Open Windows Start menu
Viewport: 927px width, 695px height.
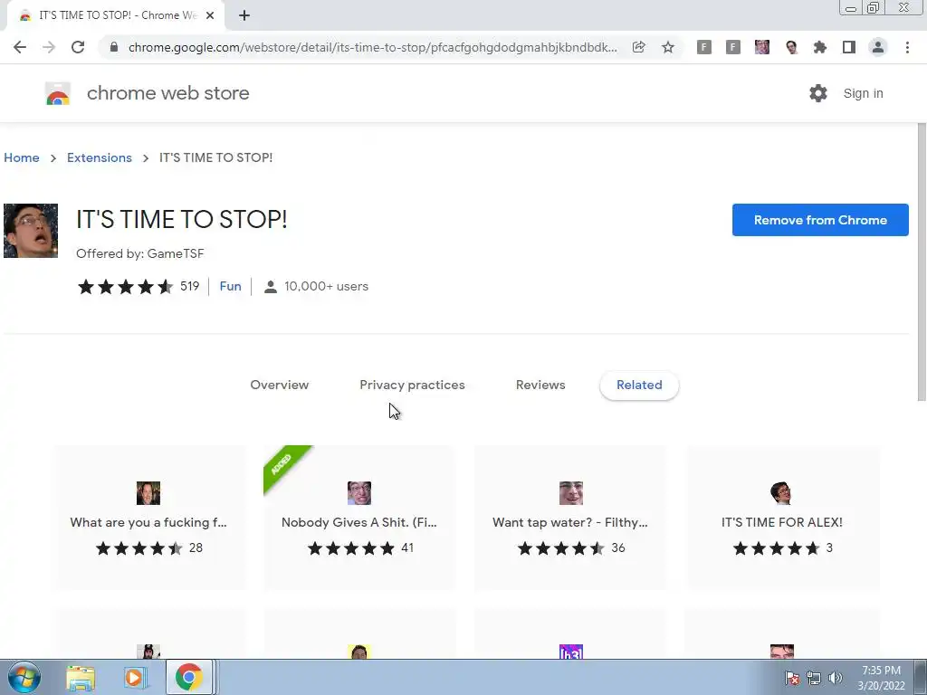pos(24,677)
